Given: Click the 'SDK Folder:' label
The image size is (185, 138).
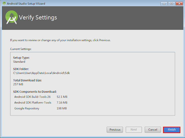Looking at the screenshot, I should (21, 69).
